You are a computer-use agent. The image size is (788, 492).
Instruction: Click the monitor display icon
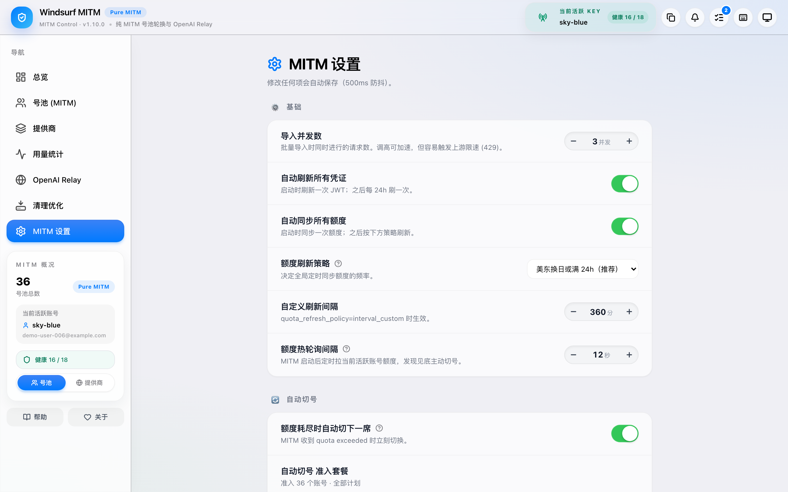point(767,17)
